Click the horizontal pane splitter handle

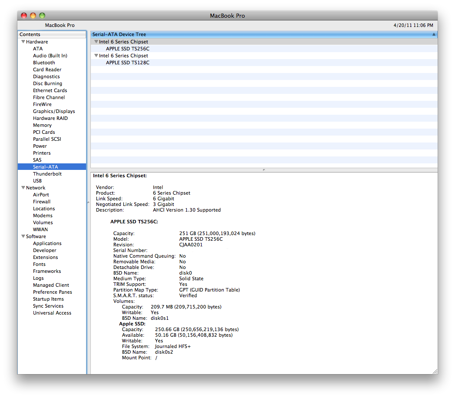(264, 170)
